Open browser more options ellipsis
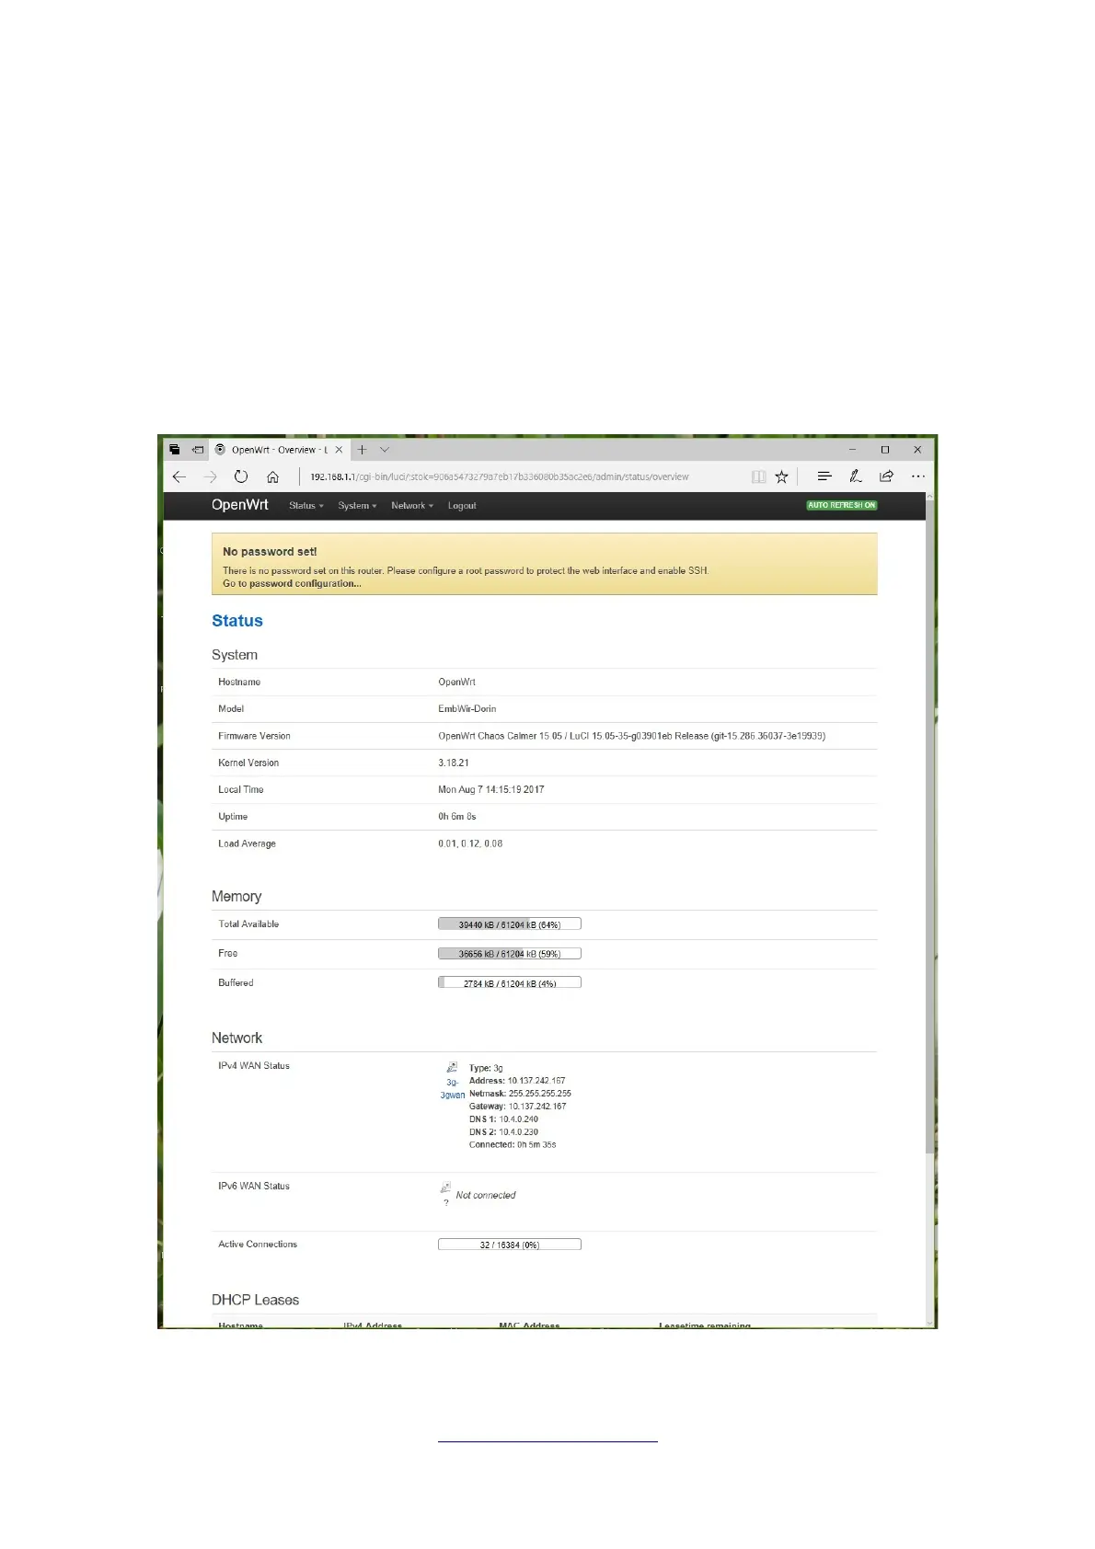 pyautogui.click(x=918, y=476)
